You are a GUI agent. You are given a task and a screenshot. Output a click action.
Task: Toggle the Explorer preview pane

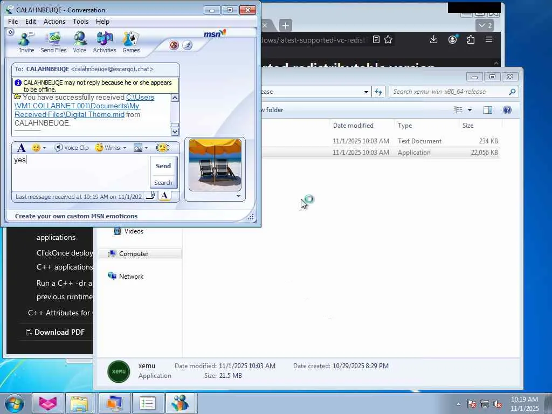pos(487,110)
